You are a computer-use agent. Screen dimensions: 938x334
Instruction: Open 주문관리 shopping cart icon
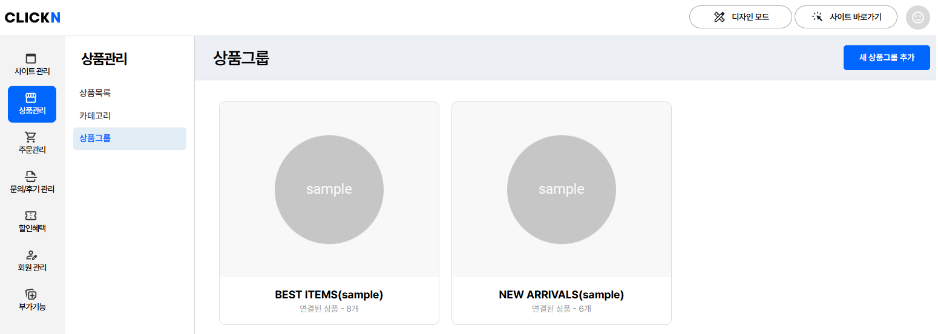click(x=31, y=137)
